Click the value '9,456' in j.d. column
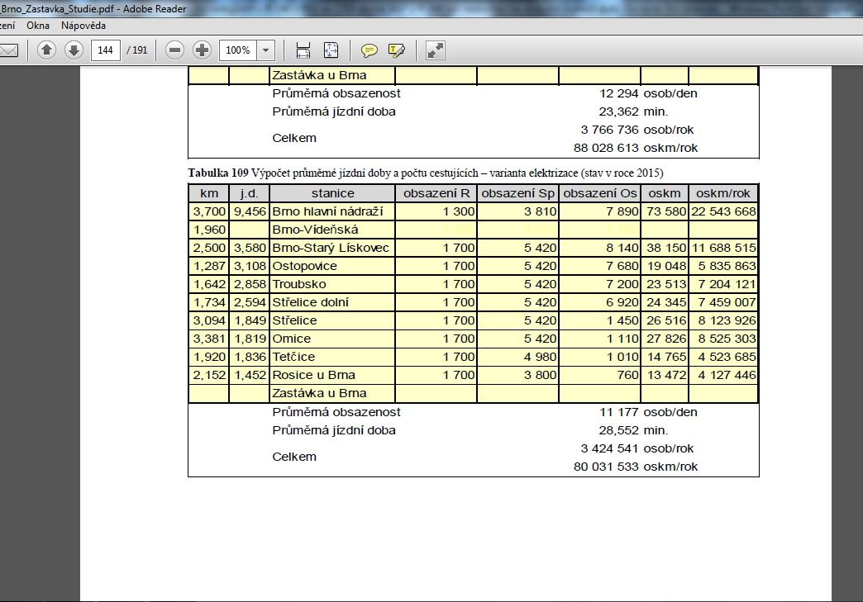The image size is (863, 602). click(x=250, y=211)
